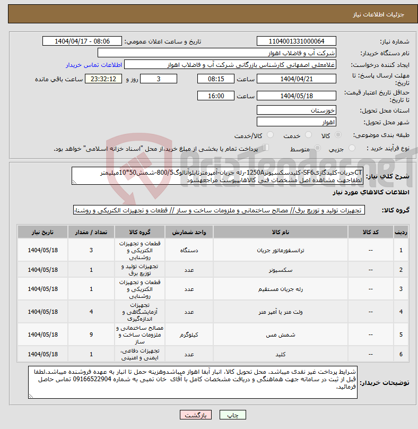
Task: Select the متوسط purchase type radio
Action: [x=317, y=148]
